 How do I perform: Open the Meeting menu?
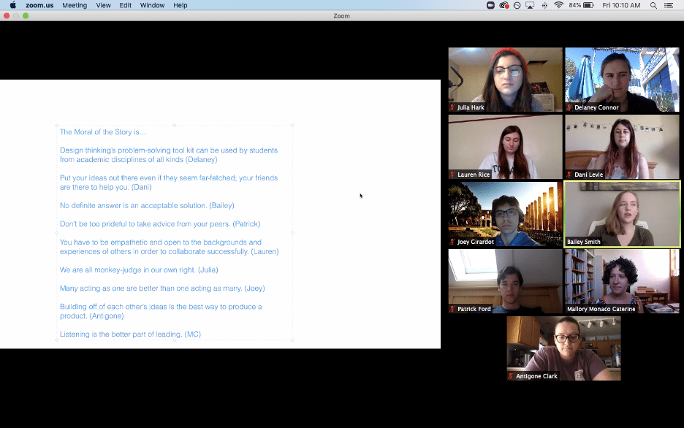(x=74, y=5)
